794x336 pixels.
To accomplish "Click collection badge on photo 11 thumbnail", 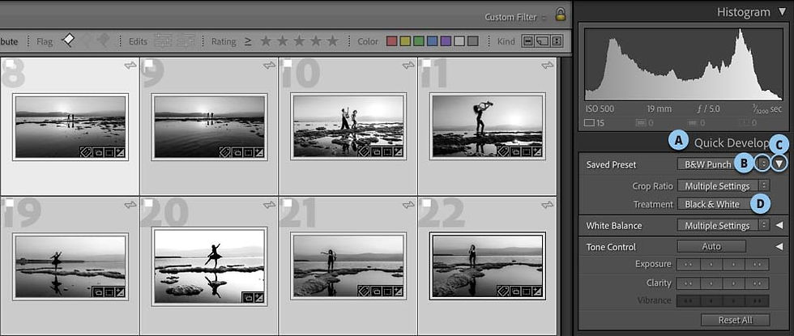I will point(514,151).
